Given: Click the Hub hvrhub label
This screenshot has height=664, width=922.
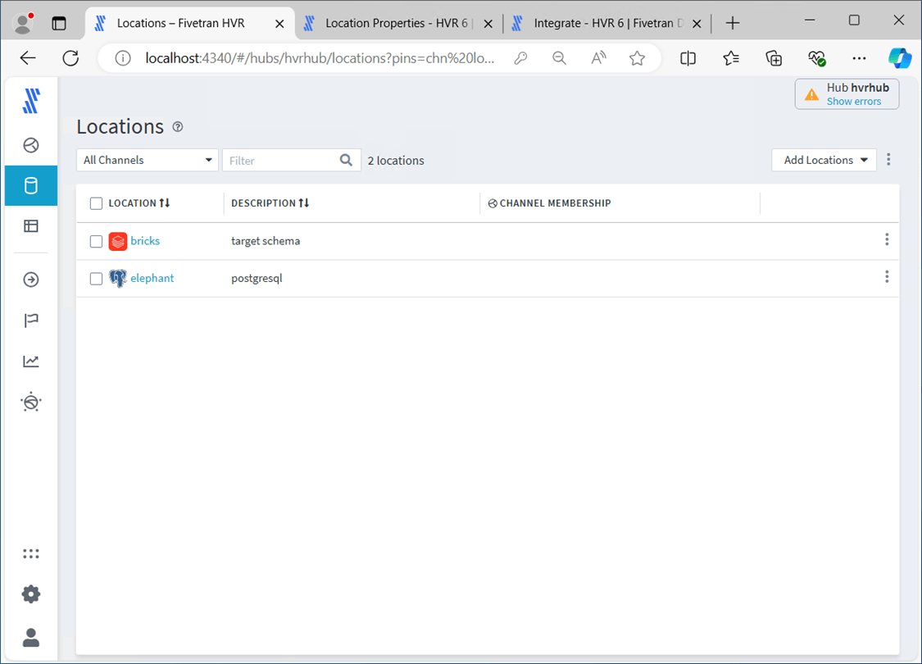Looking at the screenshot, I should (858, 88).
